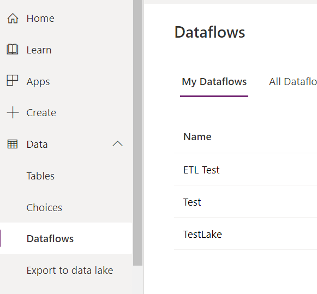
Task: Click the Data table icon
Action: click(x=13, y=144)
